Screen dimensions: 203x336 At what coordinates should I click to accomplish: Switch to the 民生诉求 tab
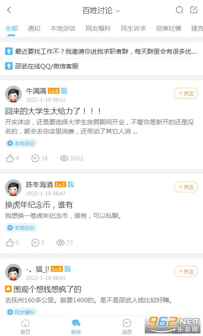click(133, 29)
